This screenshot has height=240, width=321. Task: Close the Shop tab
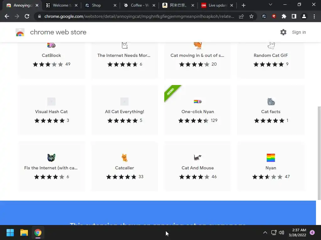coord(115,5)
